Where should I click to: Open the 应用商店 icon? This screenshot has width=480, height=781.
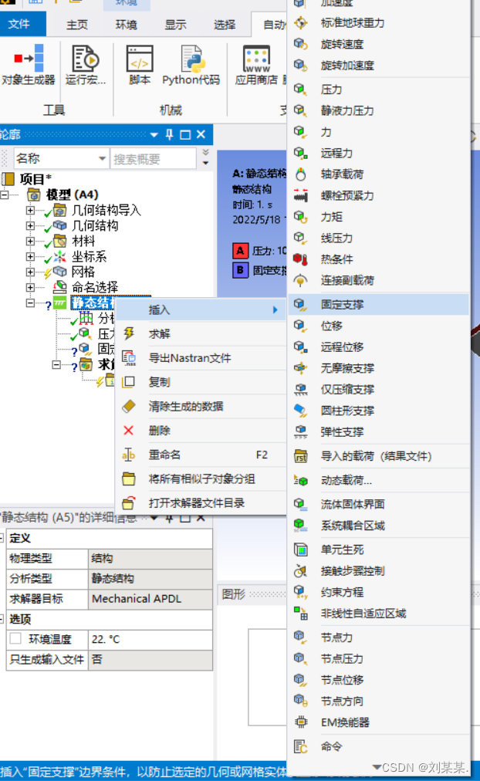[x=256, y=65]
